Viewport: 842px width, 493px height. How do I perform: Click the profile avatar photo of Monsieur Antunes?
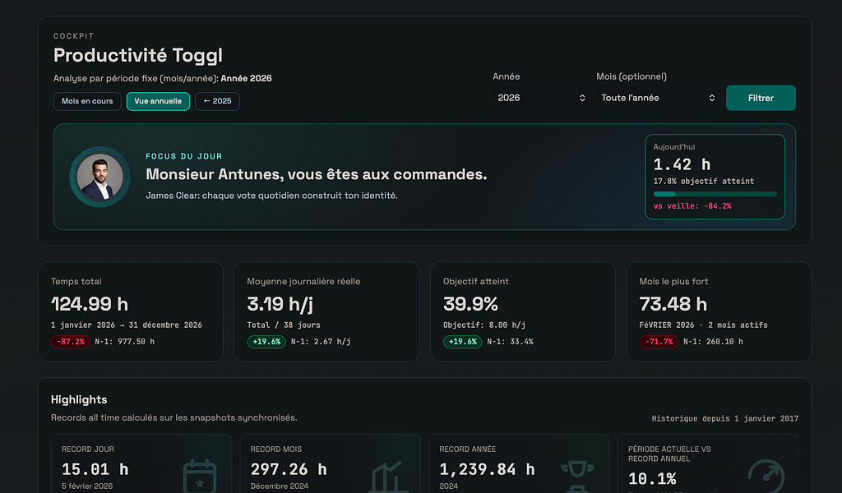pyautogui.click(x=99, y=177)
